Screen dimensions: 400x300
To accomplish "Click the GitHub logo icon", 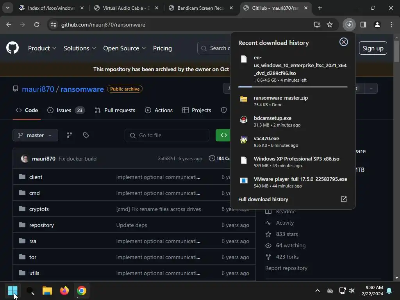I will pos(12,48).
